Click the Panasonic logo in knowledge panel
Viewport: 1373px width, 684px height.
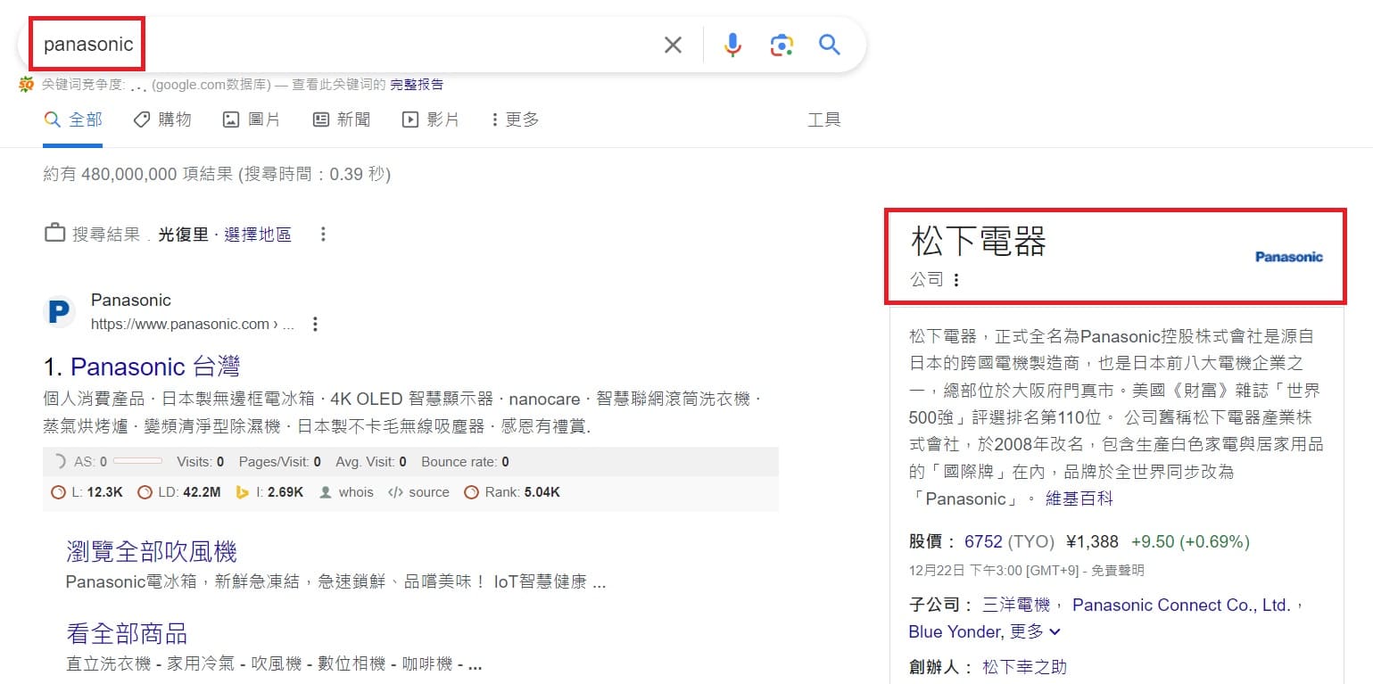point(1289,257)
